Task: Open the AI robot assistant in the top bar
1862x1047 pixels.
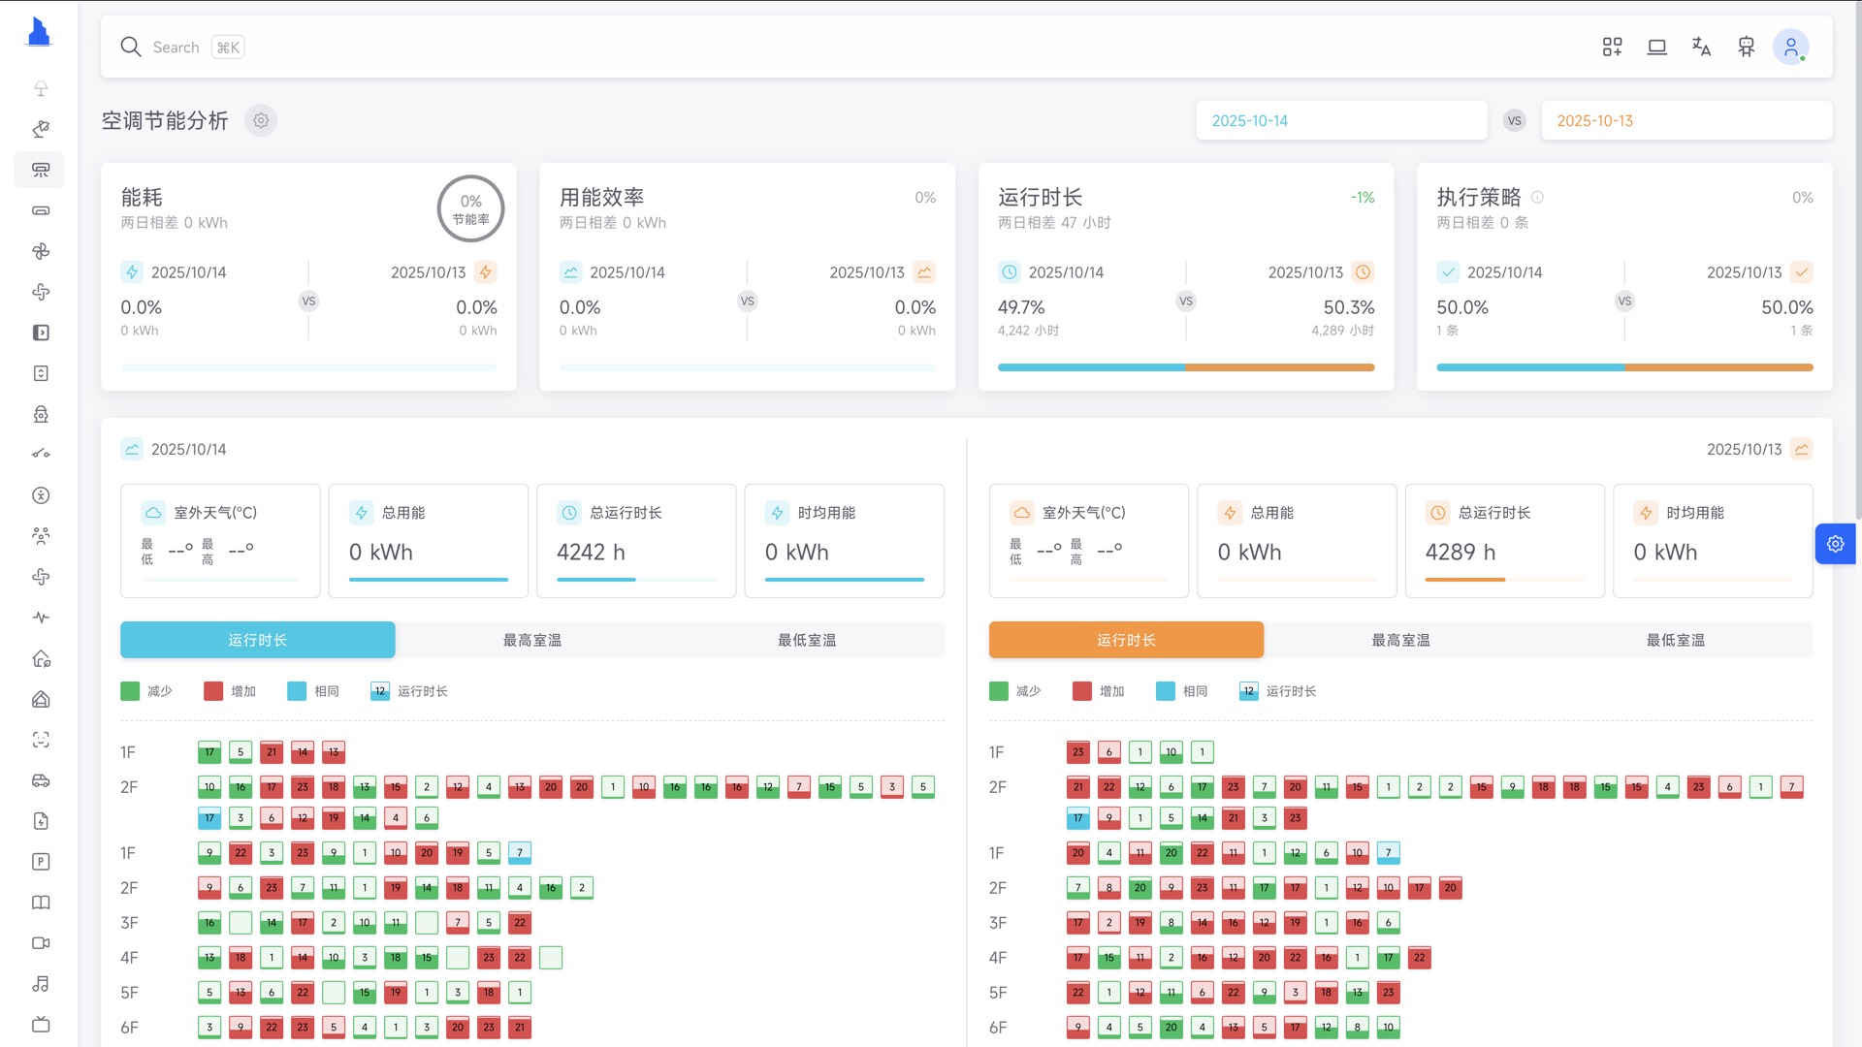Action: point(1746,47)
